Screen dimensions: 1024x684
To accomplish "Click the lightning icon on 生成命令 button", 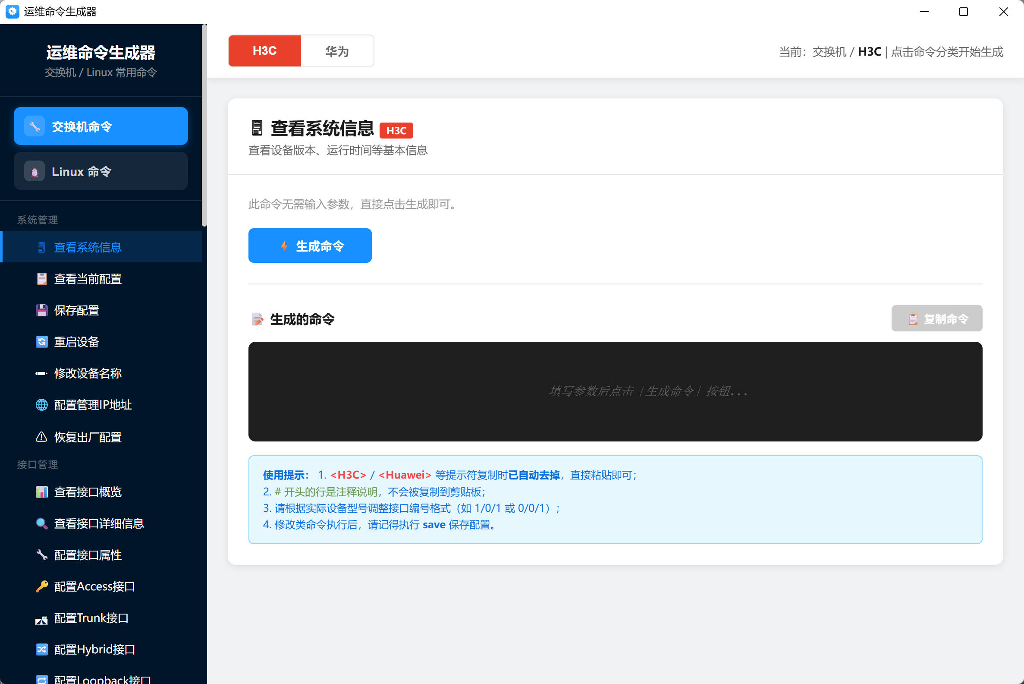I will [284, 246].
